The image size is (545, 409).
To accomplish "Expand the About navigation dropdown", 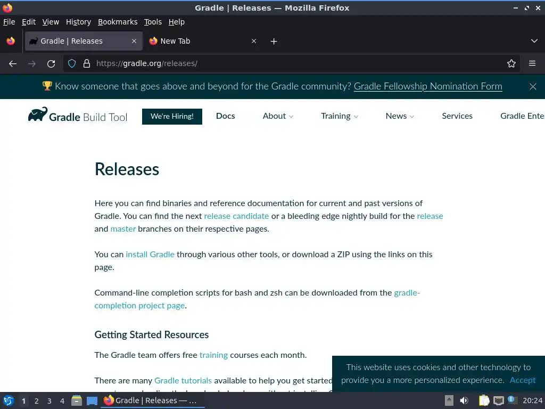I will (278, 116).
